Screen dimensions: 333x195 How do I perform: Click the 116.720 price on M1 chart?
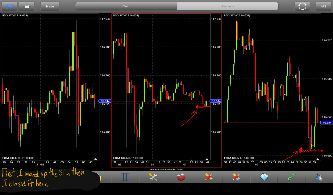click(327, 40)
